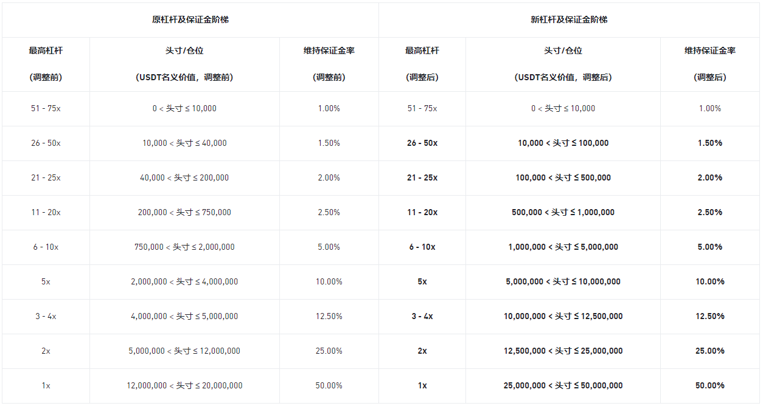Click the bold 50.00% margin rate cell
Screen dimensions: 763x406
click(709, 385)
